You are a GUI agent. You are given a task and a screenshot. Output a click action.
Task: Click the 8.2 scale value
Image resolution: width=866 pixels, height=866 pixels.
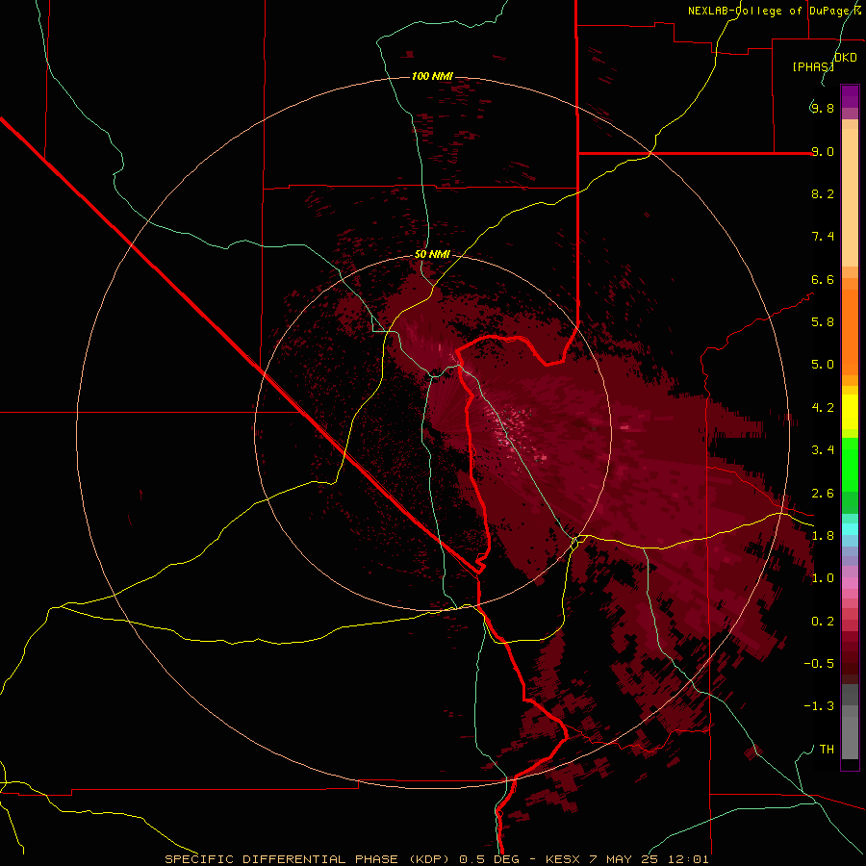[x=823, y=193]
